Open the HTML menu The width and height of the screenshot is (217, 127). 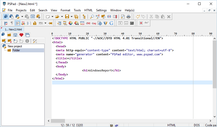click(88, 10)
